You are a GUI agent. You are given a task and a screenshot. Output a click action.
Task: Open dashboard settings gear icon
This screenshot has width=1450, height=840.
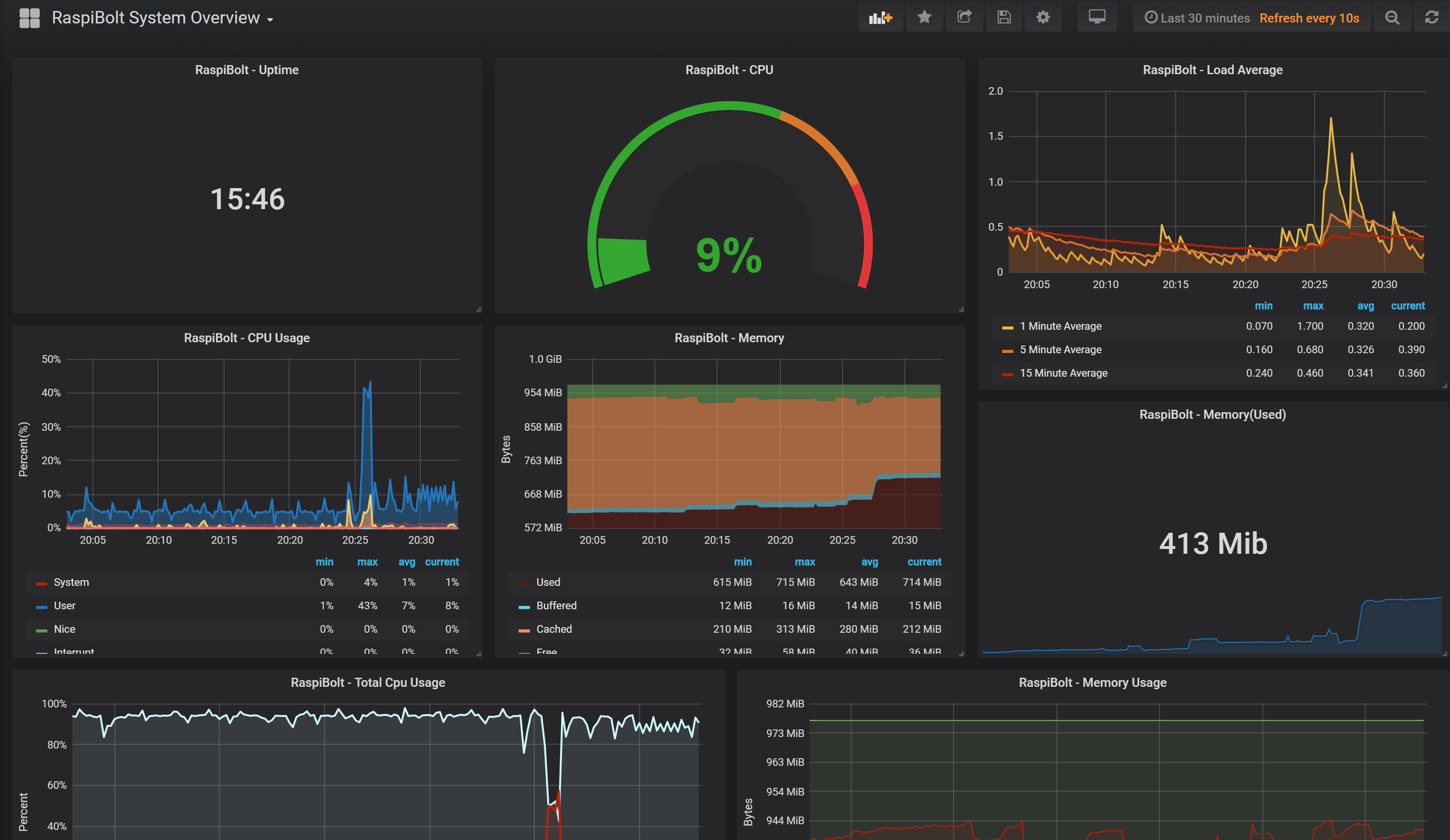click(1043, 18)
